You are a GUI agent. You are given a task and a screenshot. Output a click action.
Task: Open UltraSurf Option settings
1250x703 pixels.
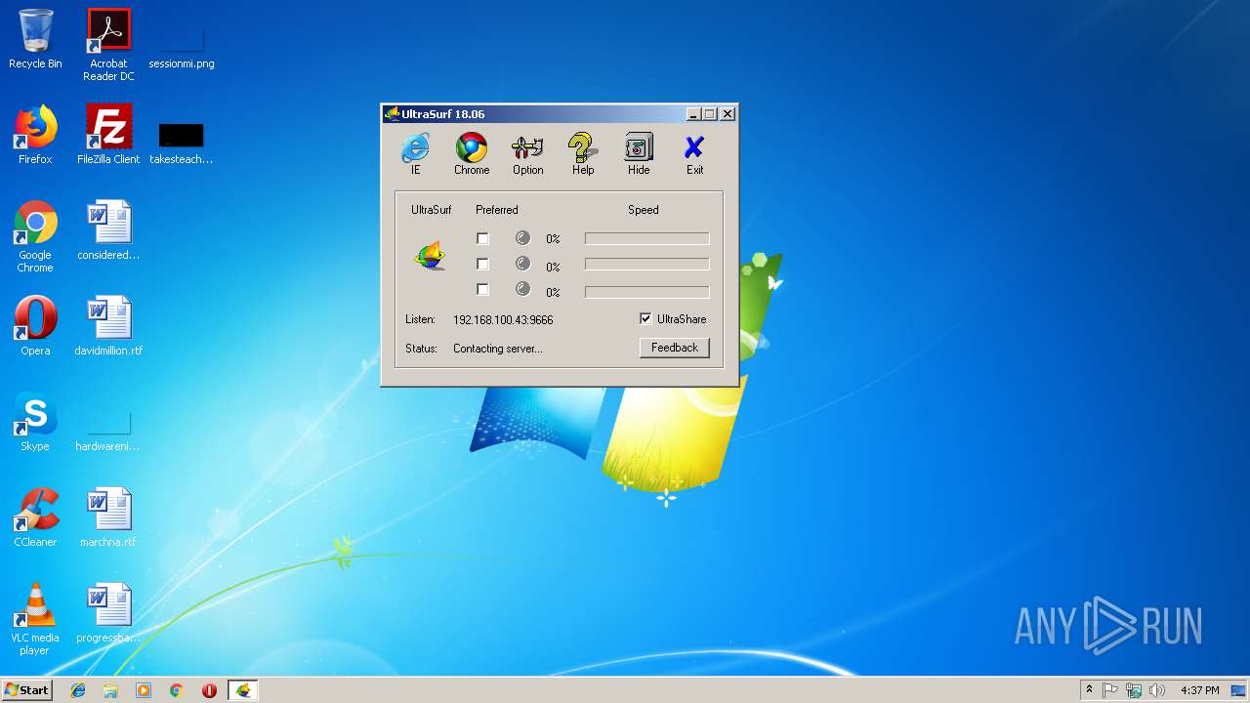click(x=527, y=154)
